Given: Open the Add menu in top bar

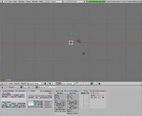Looking at the screenshot, I should point(15,2).
